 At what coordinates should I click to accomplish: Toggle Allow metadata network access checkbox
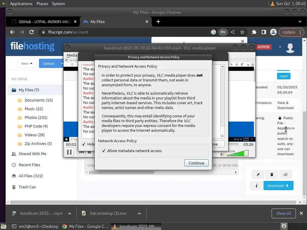click(x=104, y=151)
